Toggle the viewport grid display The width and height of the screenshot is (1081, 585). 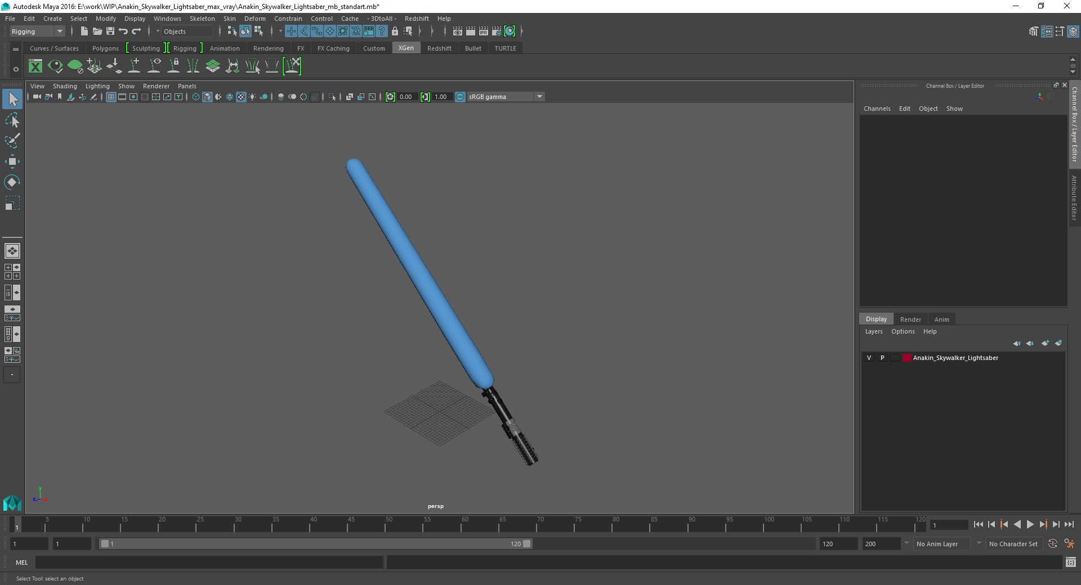(x=111, y=97)
